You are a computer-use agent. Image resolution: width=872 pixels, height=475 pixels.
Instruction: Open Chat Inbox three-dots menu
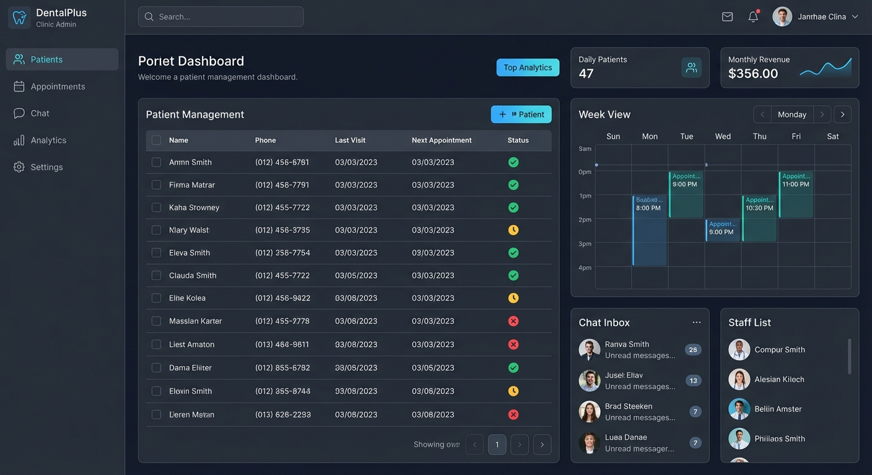coord(696,322)
